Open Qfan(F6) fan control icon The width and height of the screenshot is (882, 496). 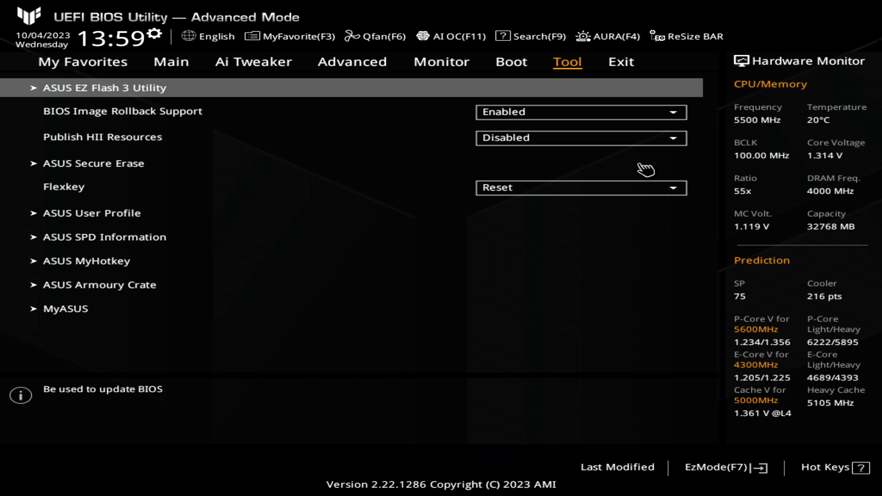click(352, 36)
